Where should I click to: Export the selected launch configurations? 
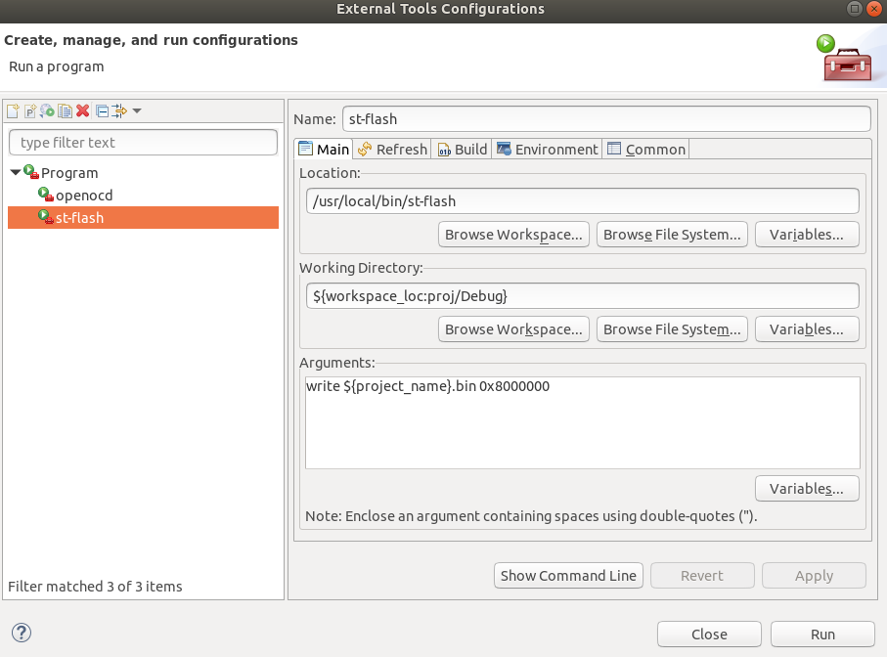47,110
